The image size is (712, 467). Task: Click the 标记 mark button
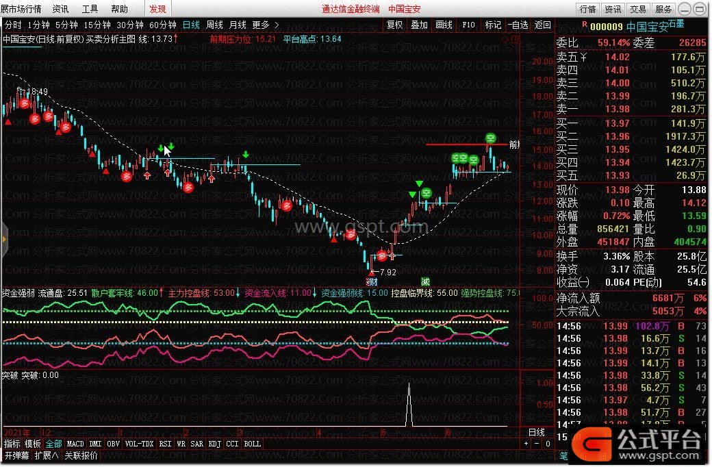pos(493,25)
